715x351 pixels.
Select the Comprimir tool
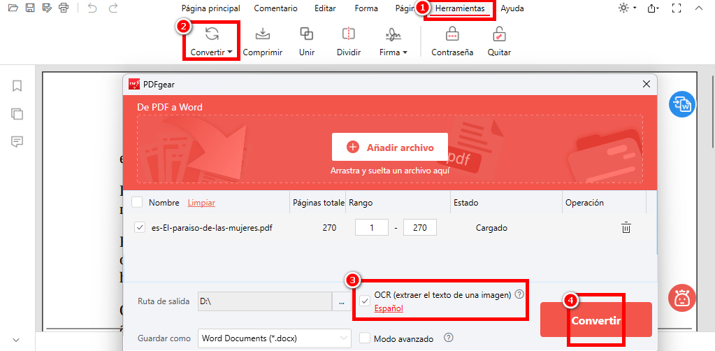click(262, 41)
